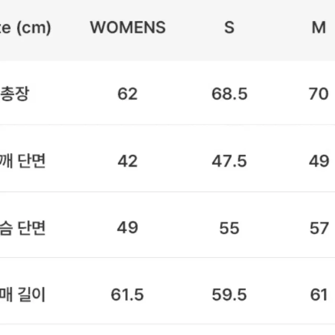Select the WOMENS sleeve value 61.5
The width and height of the screenshot is (335, 335).
pyautogui.click(x=127, y=295)
